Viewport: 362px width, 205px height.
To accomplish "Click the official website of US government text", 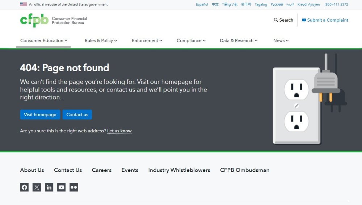I will point(68,4).
